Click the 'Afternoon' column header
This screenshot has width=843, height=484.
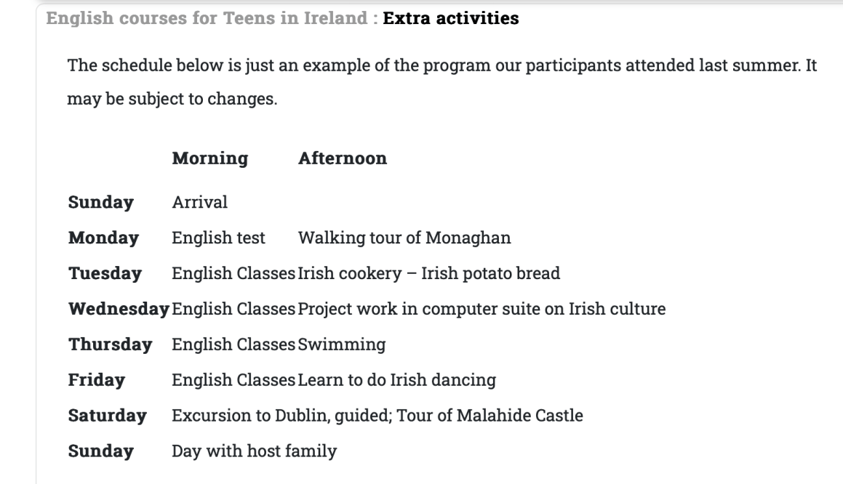(x=342, y=158)
